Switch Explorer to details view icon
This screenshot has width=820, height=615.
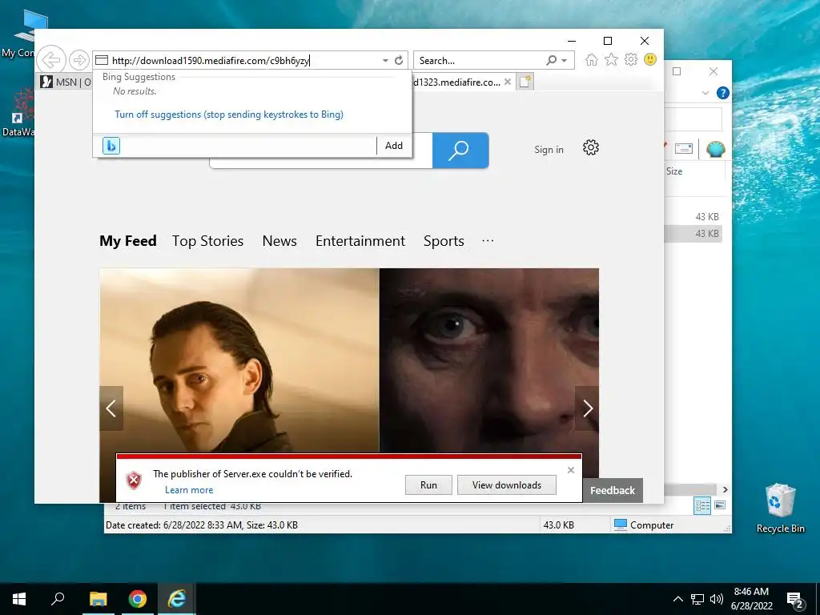[702, 505]
